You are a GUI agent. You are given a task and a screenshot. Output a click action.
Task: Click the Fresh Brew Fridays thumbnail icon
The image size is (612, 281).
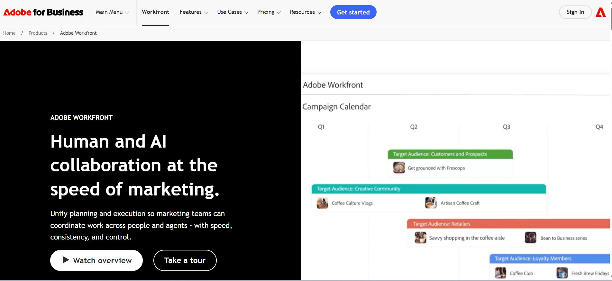point(562,273)
